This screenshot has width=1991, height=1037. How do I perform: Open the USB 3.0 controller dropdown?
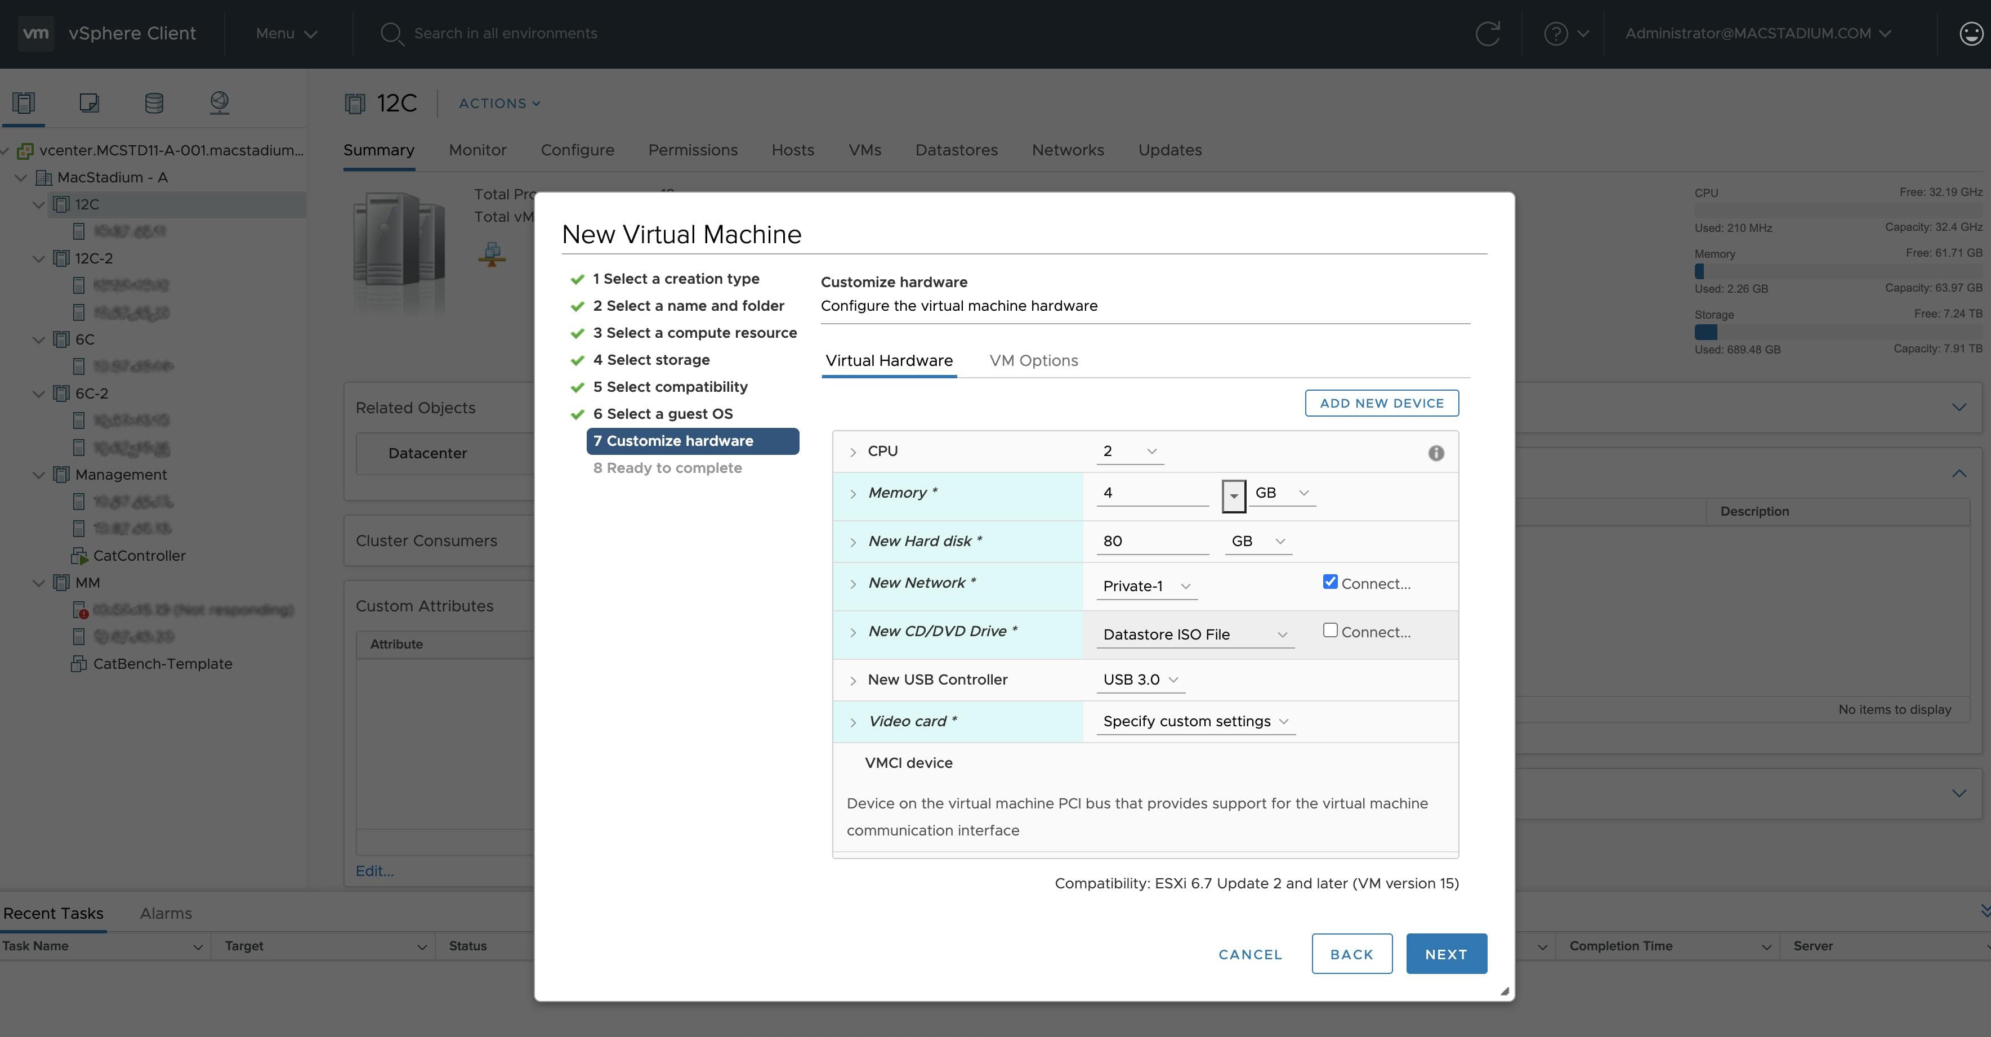pyautogui.click(x=1140, y=680)
